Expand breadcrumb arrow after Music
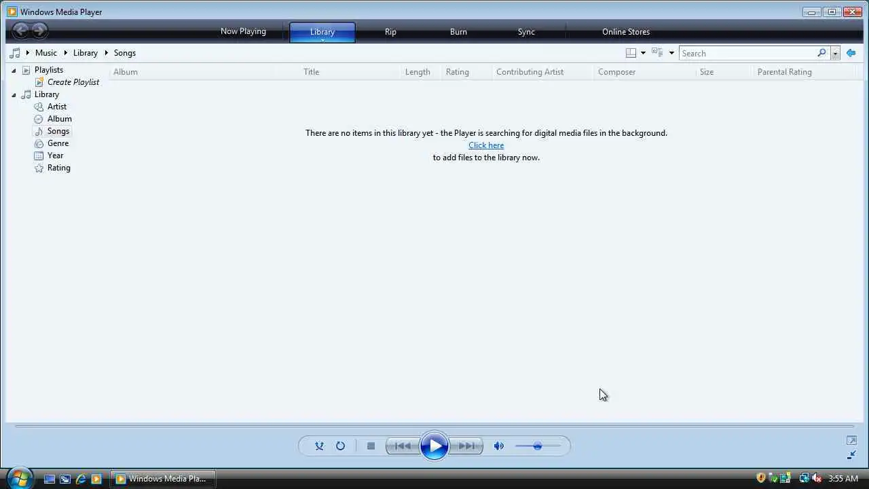 pyautogui.click(x=66, y=53)
